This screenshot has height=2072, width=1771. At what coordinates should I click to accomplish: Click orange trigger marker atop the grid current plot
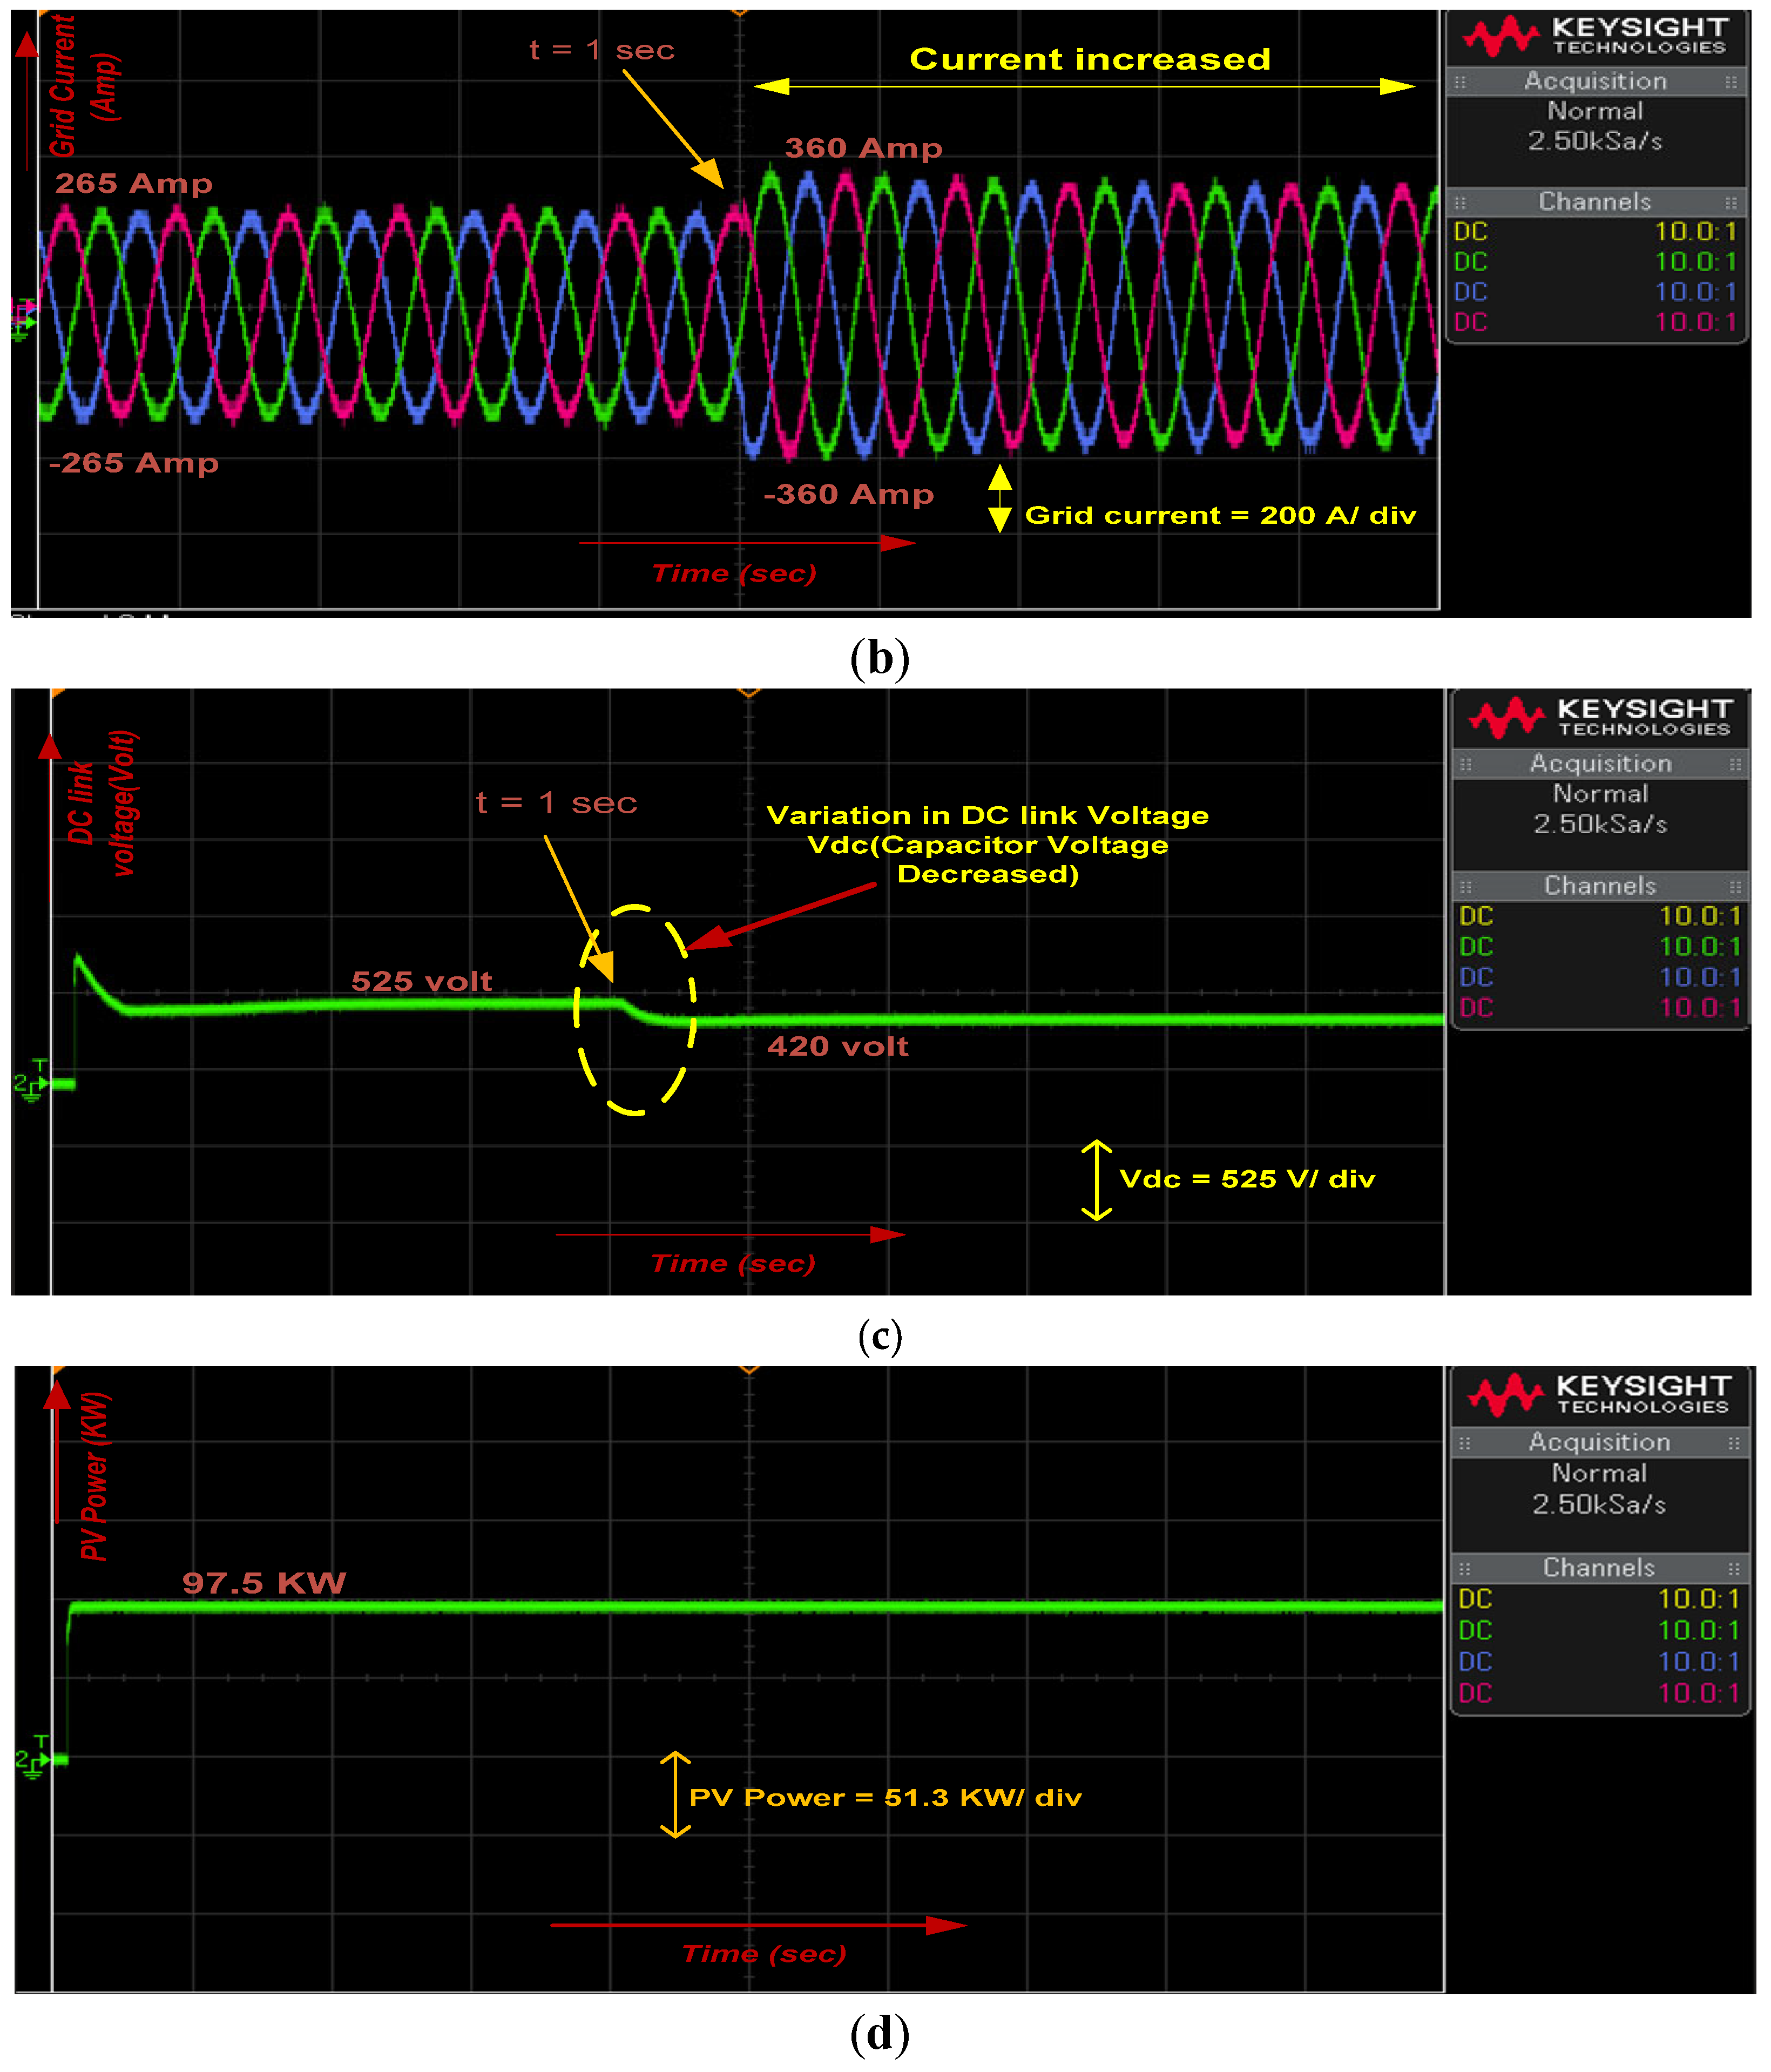740,12
